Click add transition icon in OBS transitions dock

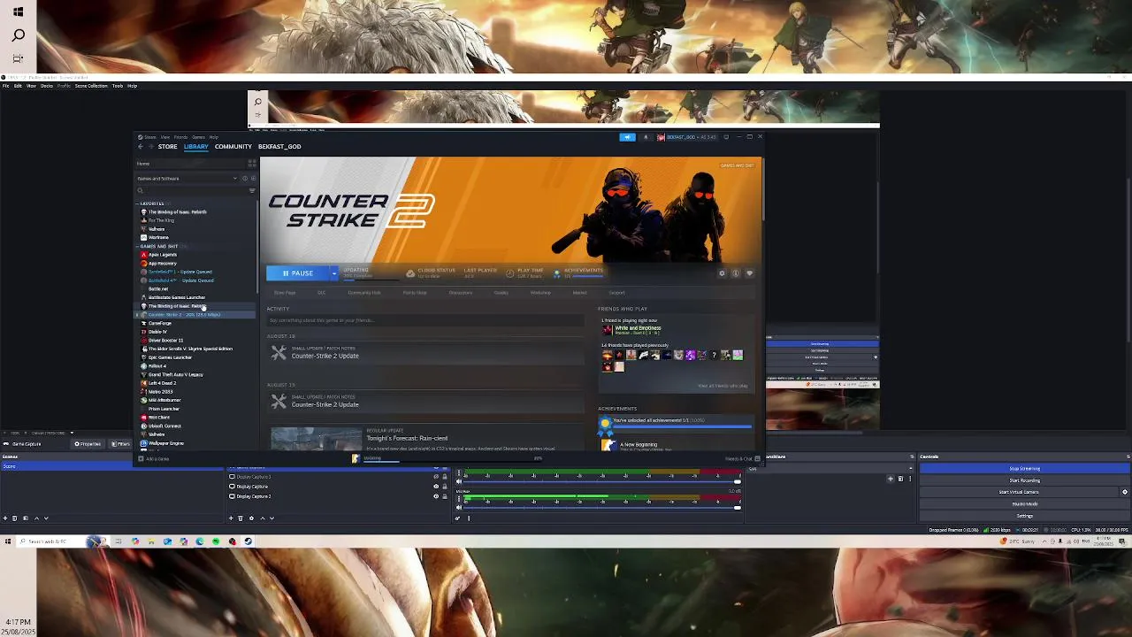point(890,479)
